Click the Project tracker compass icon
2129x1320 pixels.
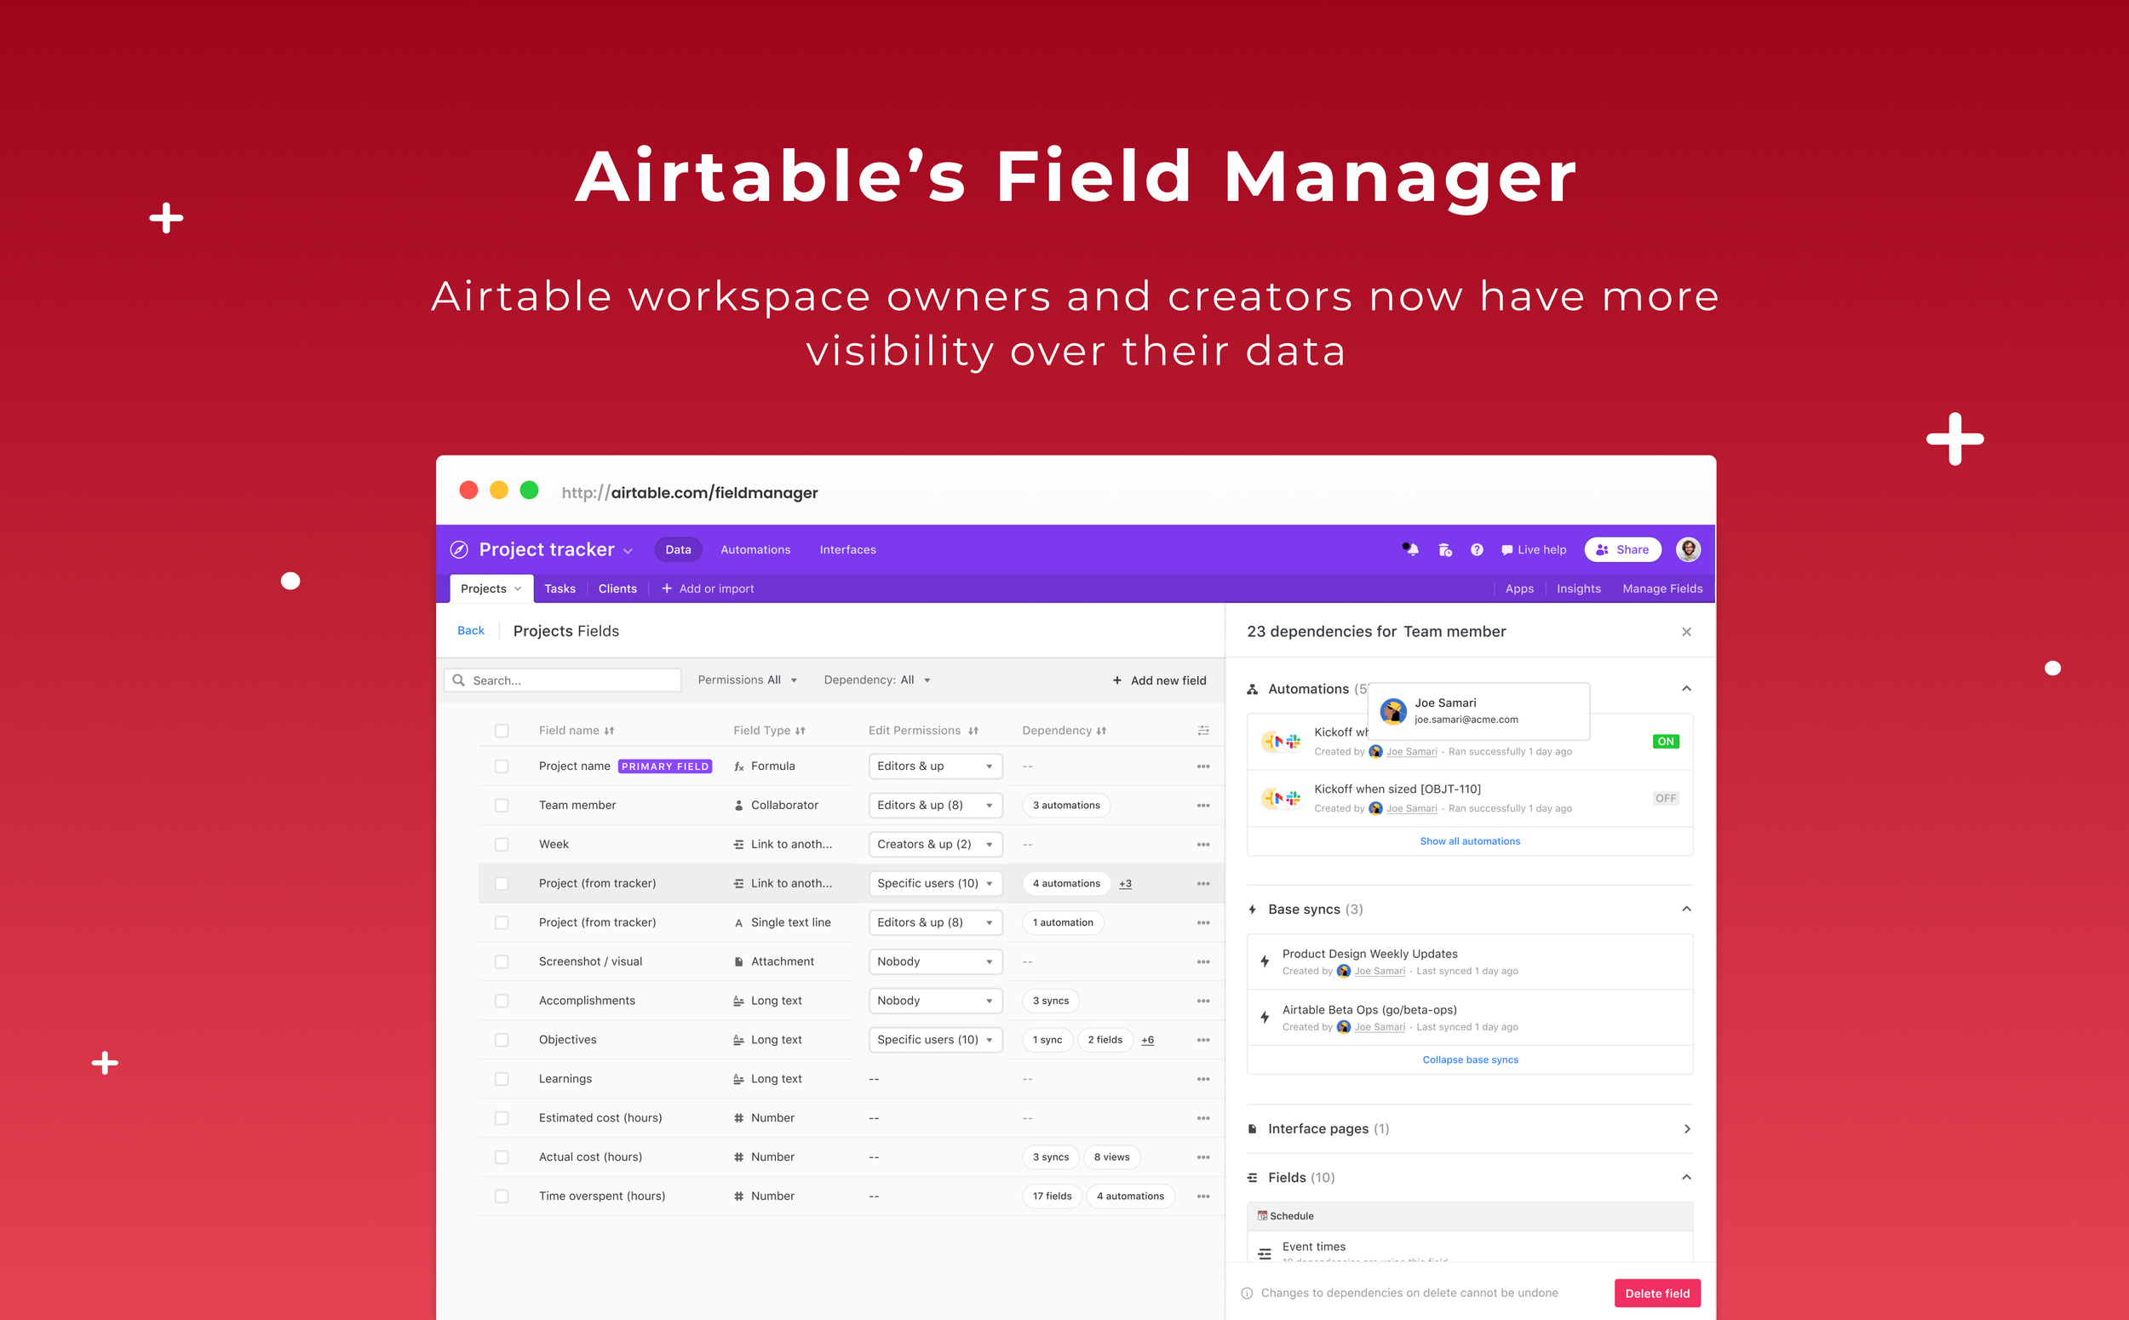pyautogui.click(x=459, y=549)
